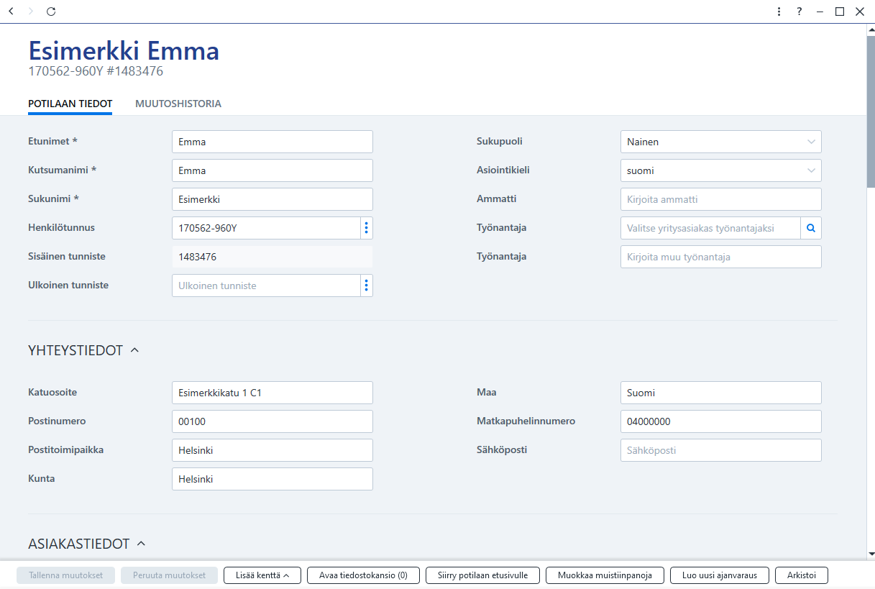Click the Ammatti input field
The width and height of the screenshot is (875, 589).
tap(720, 199)
